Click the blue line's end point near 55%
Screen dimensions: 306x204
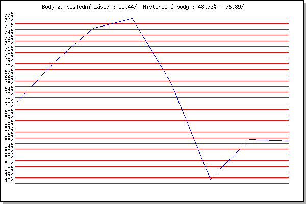pyautogui.click(x=288, y=141)
